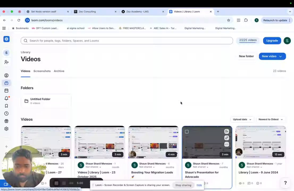The image size is (294, 191).
Task: Open the three-dots menu on Advocado video
Action: point(226,144)
